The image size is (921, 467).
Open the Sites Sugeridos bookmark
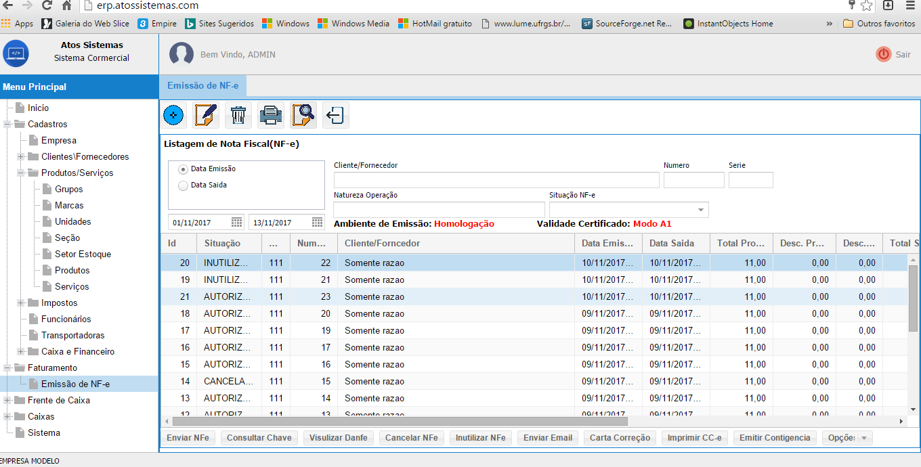pos(220,24)
